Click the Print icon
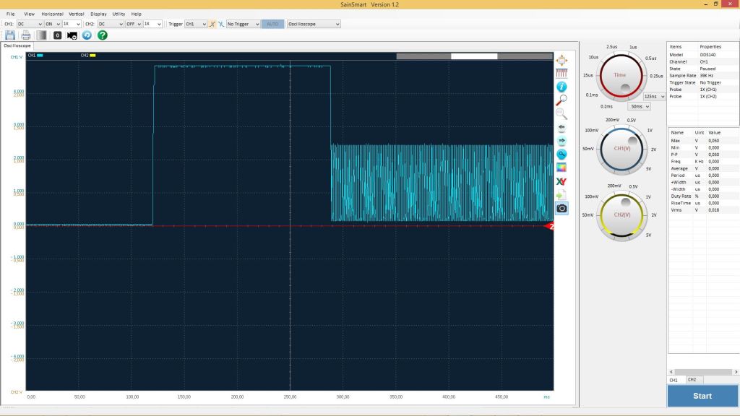 tap(26, 35)
